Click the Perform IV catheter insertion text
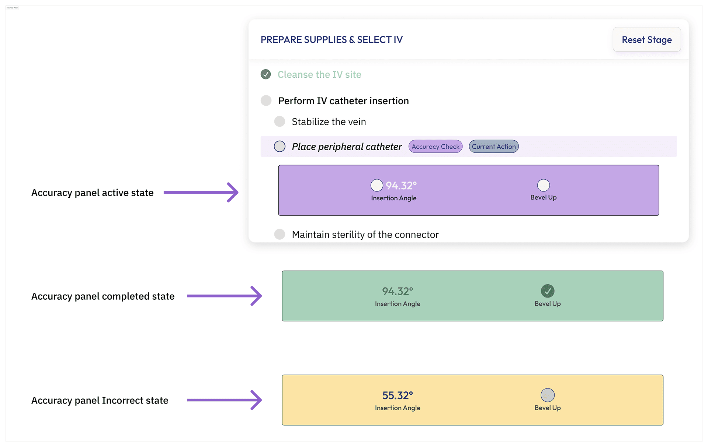This screenshot has height=447, width=708. pos(343,101)
